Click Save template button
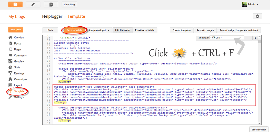 [75, 30]
